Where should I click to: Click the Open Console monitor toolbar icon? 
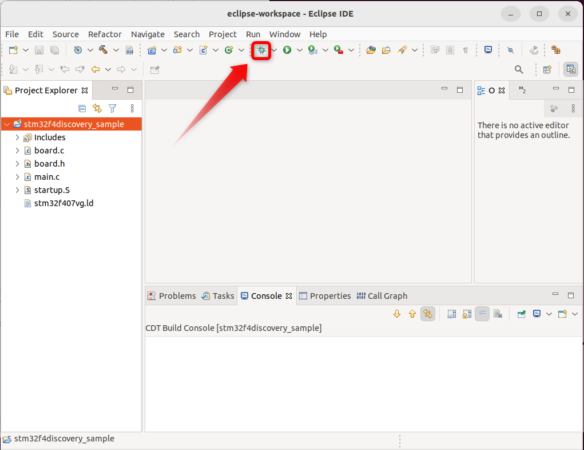coord(488,50)
